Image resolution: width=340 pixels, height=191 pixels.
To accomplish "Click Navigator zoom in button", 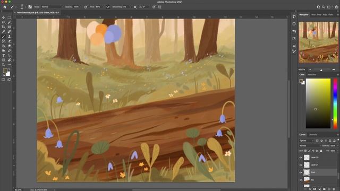I will 334,70.
